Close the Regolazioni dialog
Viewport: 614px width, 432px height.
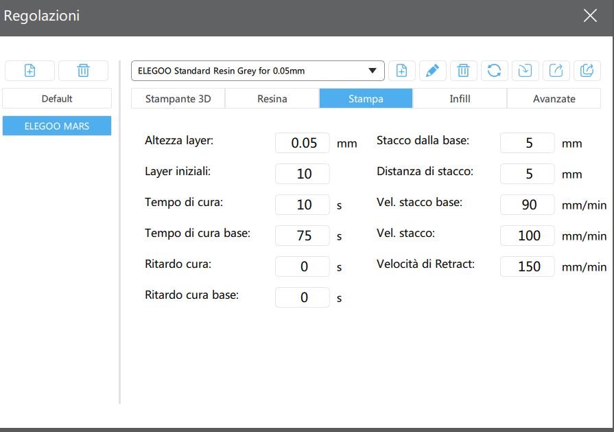pos(590,16)
